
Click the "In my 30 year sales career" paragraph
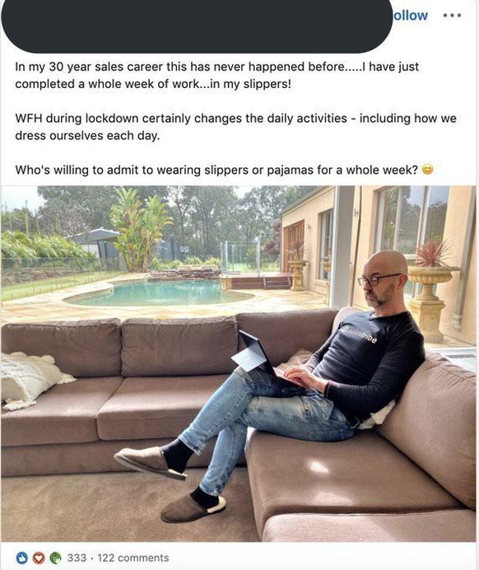(216, 75)
